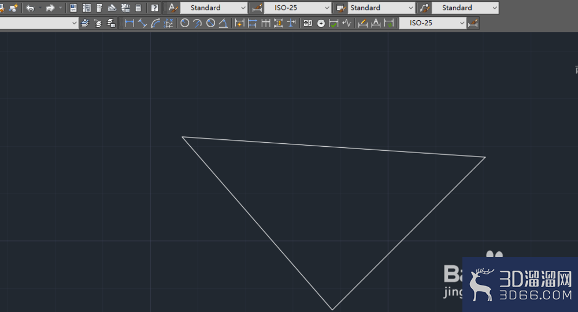Viewport: 578px width, 312px height.
Task: Open the multileader style Standard dropdown
Action: pos(465,8)
